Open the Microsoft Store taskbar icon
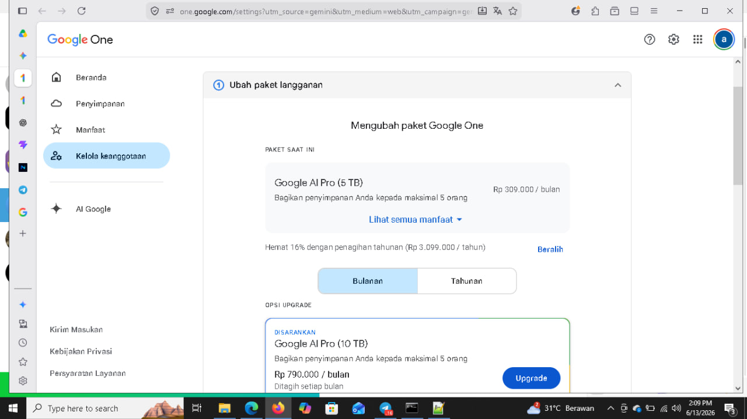 coord(331,408)
